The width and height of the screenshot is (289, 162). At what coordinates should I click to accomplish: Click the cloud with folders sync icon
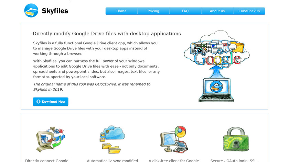pos(112,139)
